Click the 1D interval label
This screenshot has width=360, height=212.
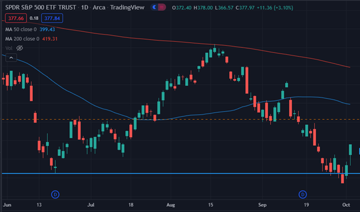tap(85, 7)
